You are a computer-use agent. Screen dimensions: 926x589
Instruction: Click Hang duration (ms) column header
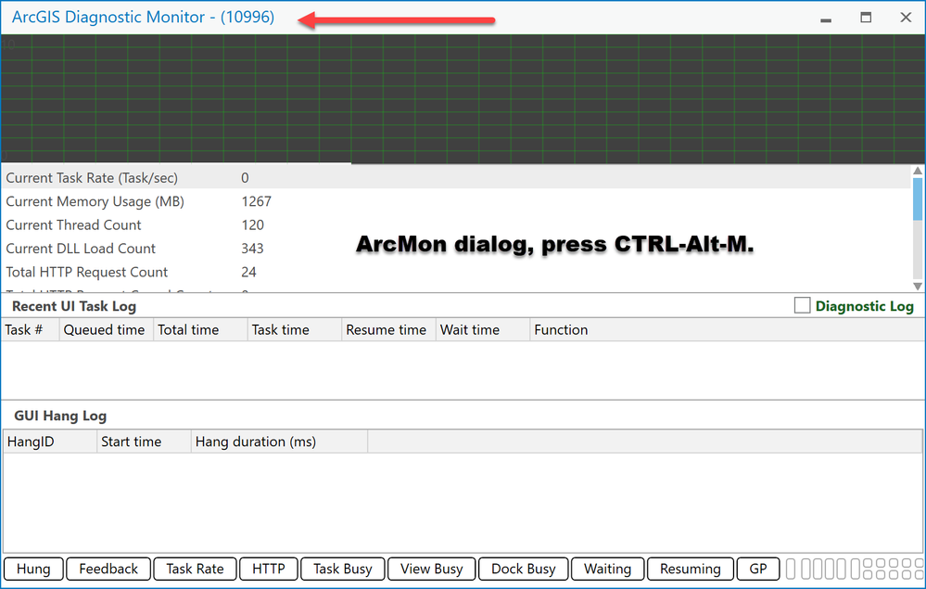[x=279, y=442]
